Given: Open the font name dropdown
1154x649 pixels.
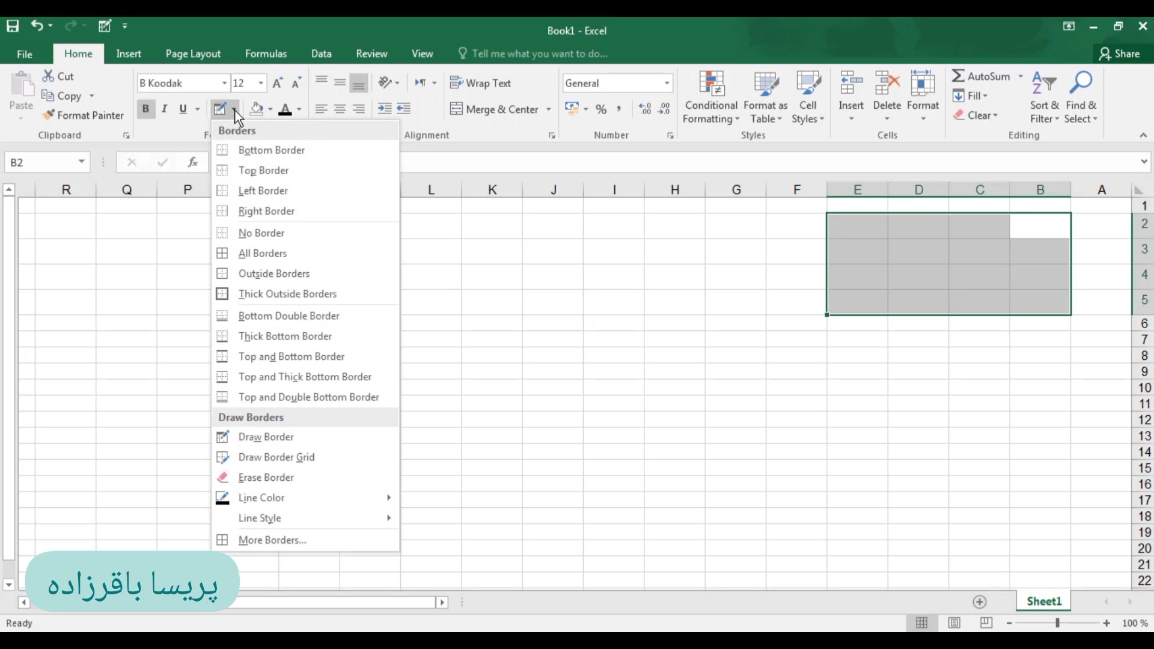Looking at the screenshot, I should click(224, 83).
